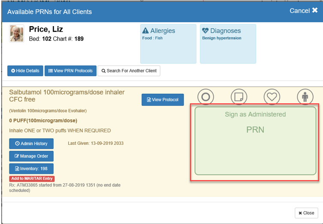The width and height of the screenshot is (323, 224).
Task: Click Add to MAR/TAR Entry
Action: click(x=32, y=179)
